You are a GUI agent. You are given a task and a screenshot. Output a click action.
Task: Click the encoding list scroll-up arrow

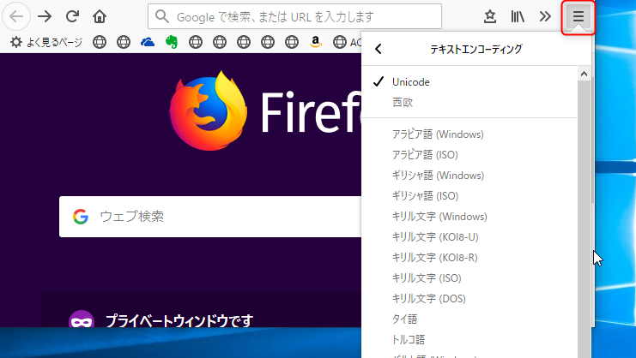[584, 74]
